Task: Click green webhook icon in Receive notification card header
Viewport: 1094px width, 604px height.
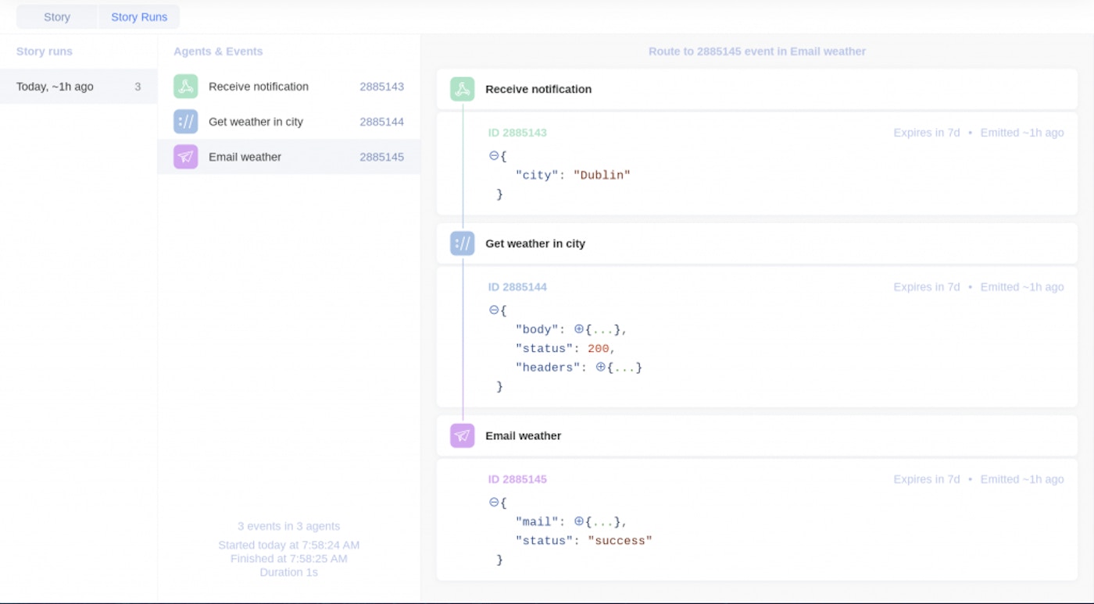Action: pos(462,89)
